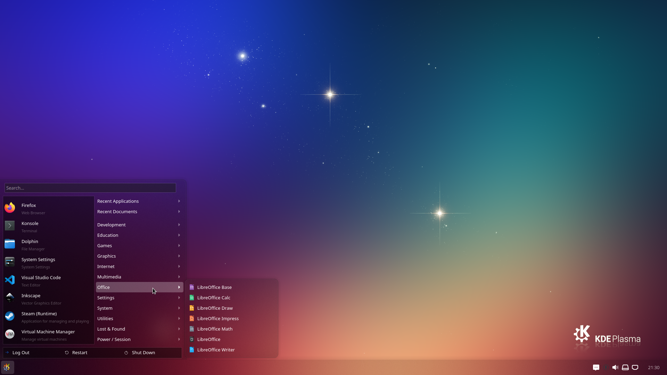Open System Settings from favorites
This screenshot has height=375, width=667.
pos(49,263)
